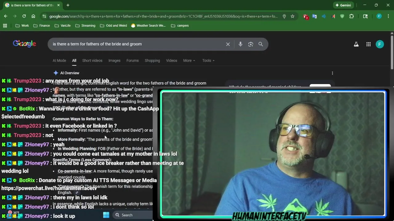
Task: Submit search with magnifier icon
Action: coord(261,44)
